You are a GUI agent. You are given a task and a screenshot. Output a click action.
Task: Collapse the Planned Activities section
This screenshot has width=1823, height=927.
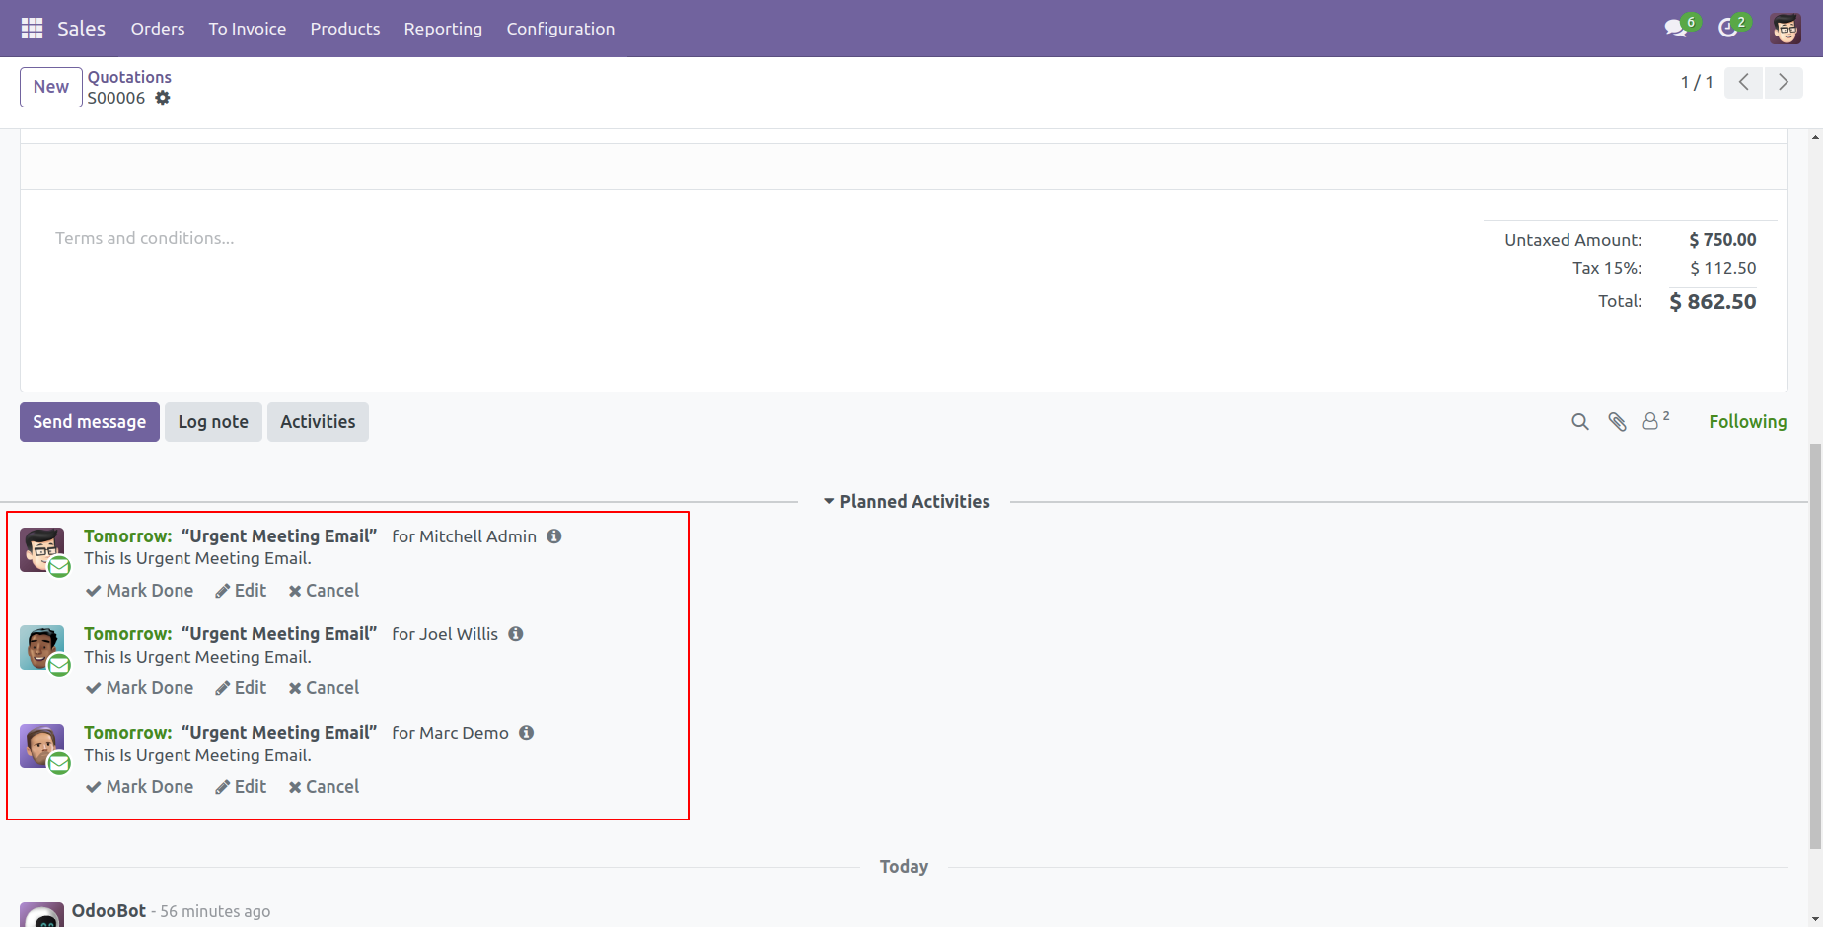pyautogui.click(x=907, y=502)
